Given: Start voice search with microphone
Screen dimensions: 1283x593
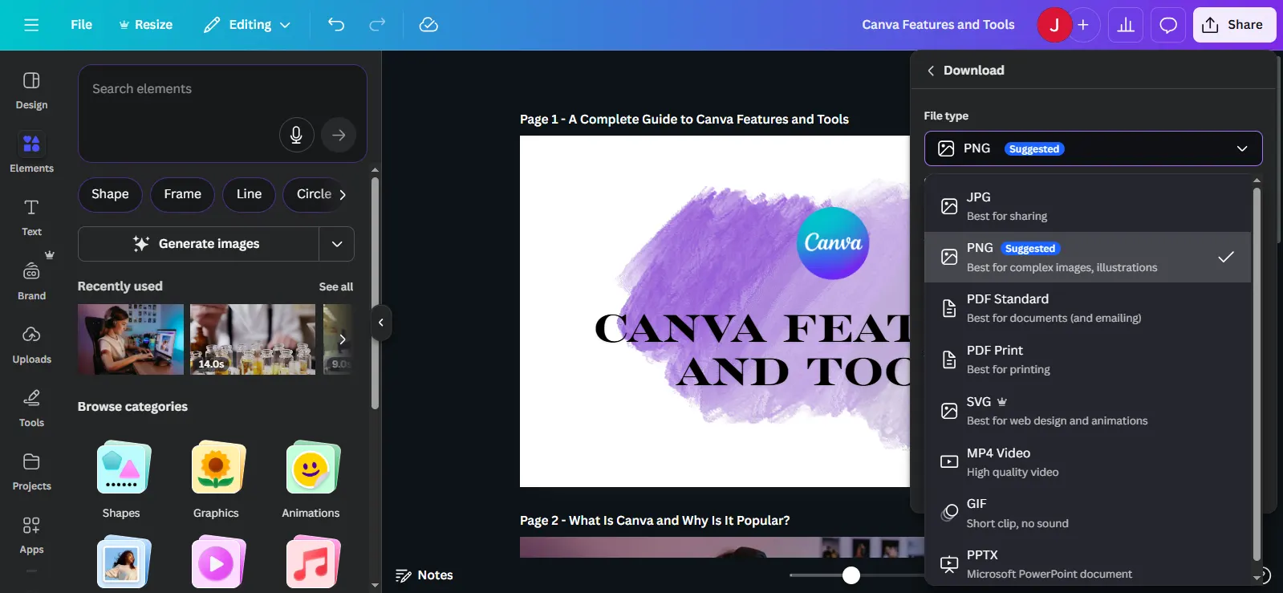Looking at the screenshot, I should [296, 135].
